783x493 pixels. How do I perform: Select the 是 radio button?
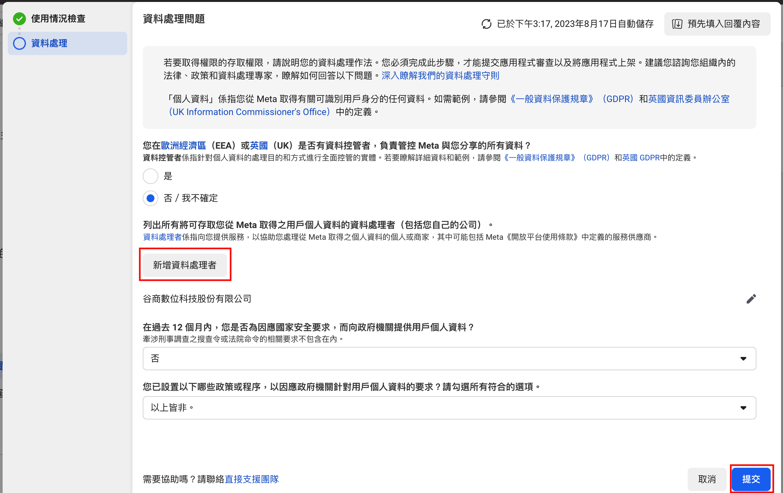pos(151,176)
